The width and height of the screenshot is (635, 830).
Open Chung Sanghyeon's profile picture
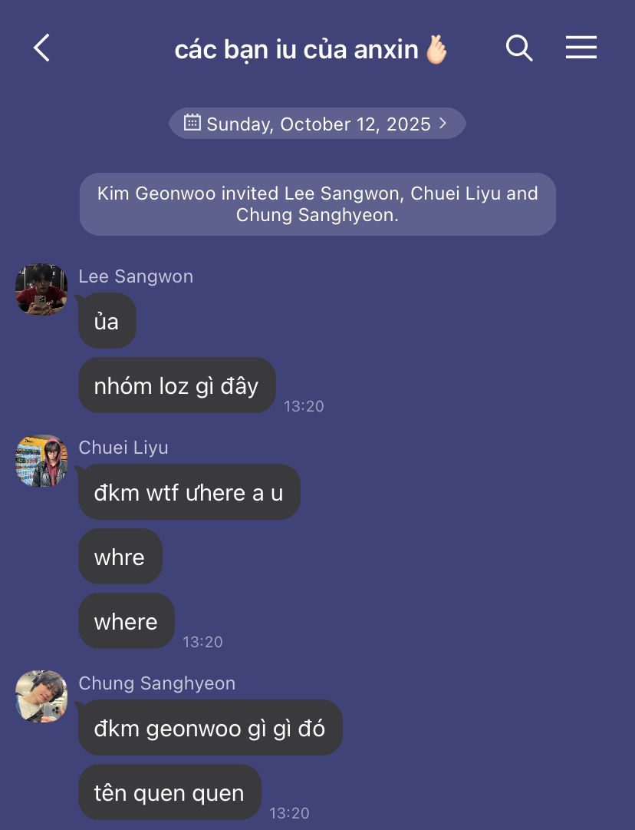point(41,696)
